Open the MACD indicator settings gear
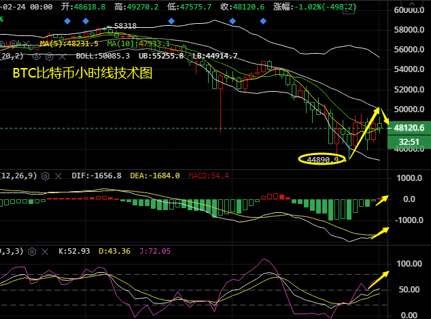 point(46,175)
